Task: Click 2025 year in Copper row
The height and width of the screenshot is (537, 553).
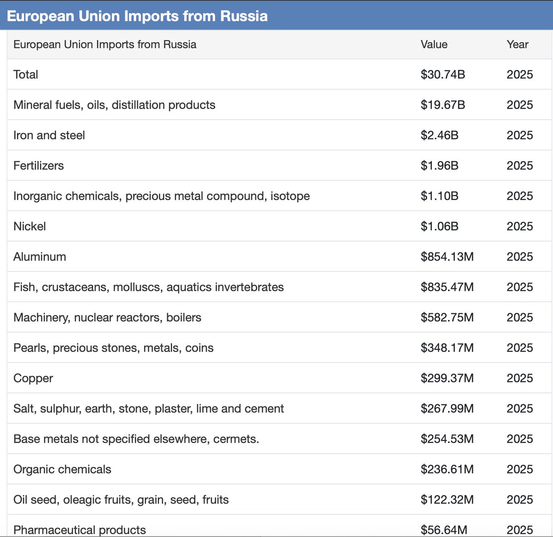Action: (x=520, y=379)
